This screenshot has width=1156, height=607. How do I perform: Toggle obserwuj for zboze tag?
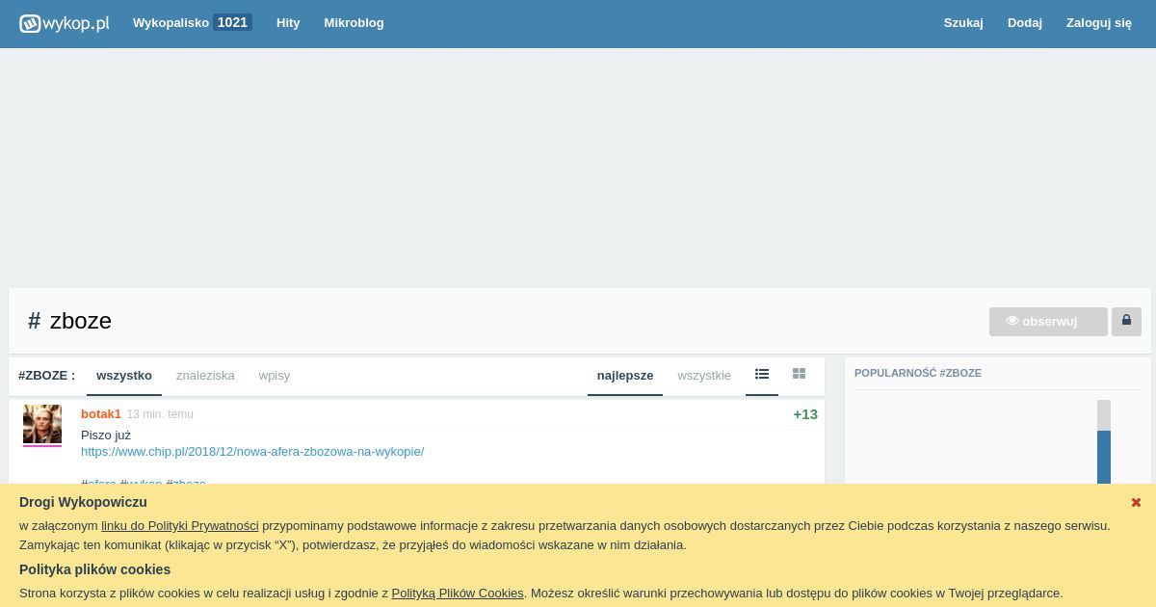click(x=1048, y=322)
